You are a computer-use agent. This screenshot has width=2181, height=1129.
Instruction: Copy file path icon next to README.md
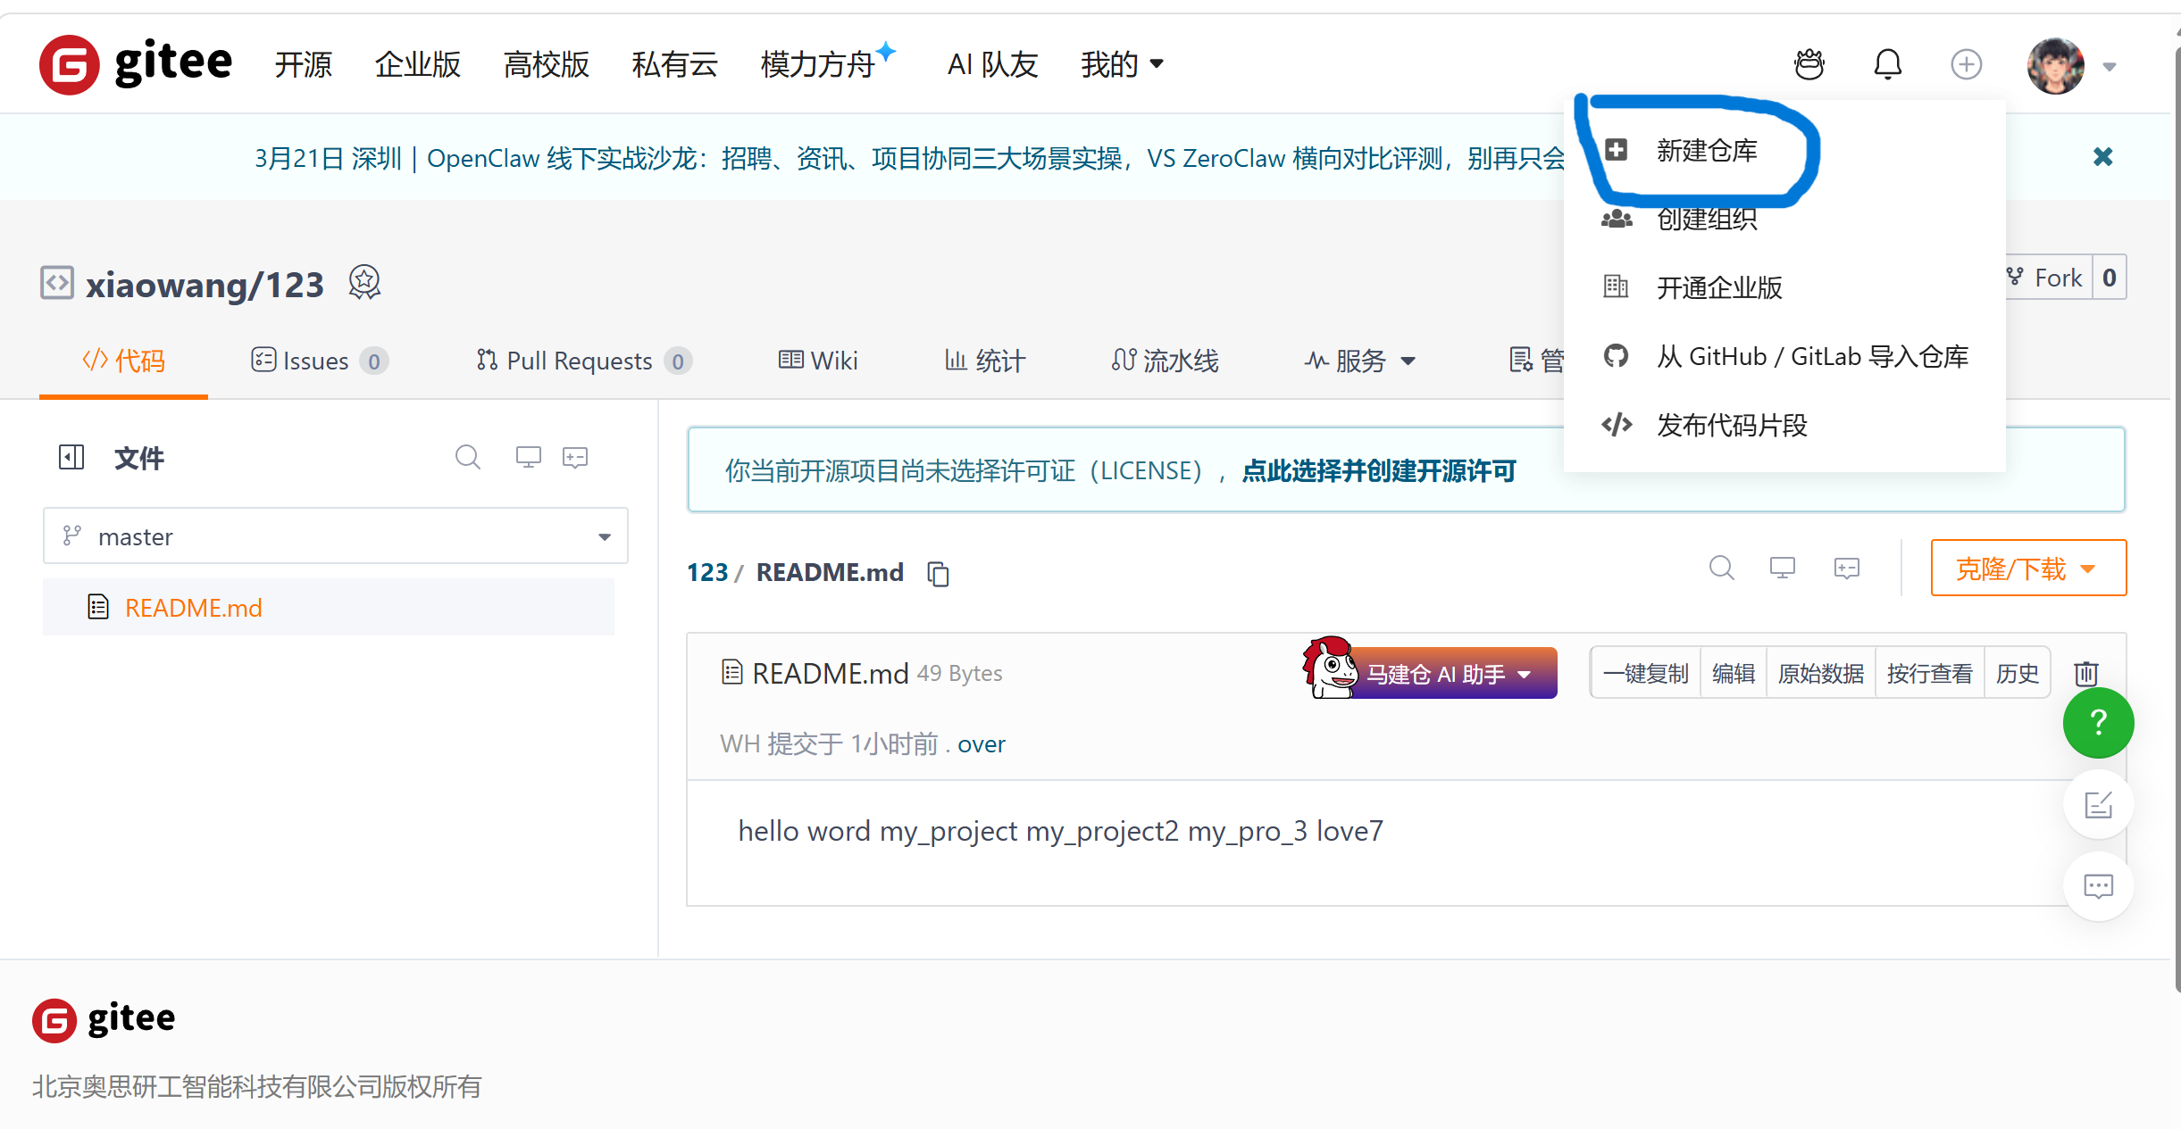point(938,573)
